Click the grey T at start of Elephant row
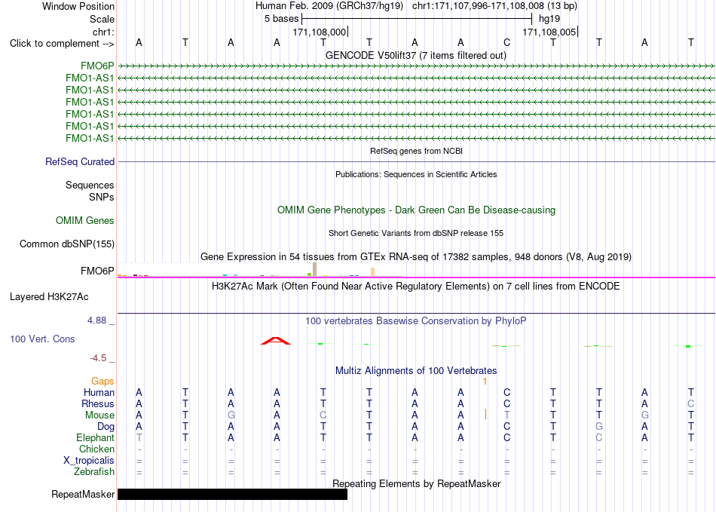This screenshot has height=512, width=716. point(139,437)
